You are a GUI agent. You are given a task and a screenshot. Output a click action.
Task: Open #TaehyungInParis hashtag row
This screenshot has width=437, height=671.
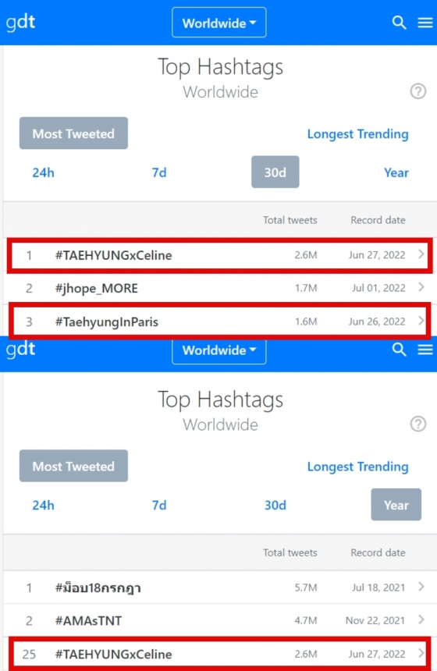[219, 321]
